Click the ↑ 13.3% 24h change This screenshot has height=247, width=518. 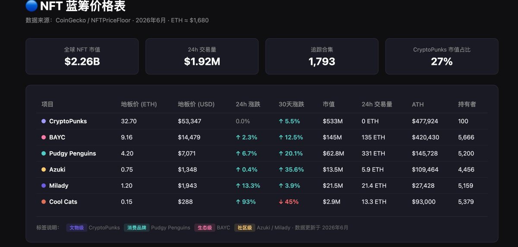pyautogui.click(x=248, y=185)
